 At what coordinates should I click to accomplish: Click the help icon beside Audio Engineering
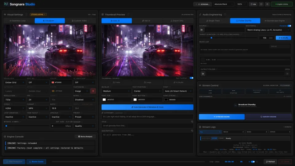coord(225,14)
